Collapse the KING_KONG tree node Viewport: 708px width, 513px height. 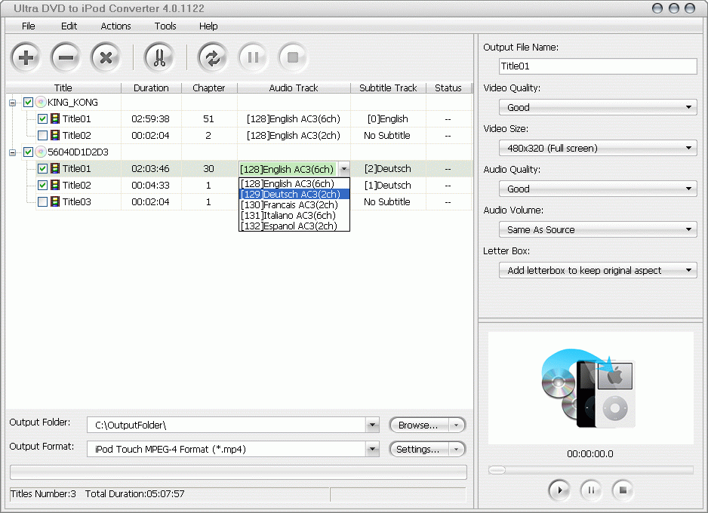pyautogui.click(x=13, y=103)
